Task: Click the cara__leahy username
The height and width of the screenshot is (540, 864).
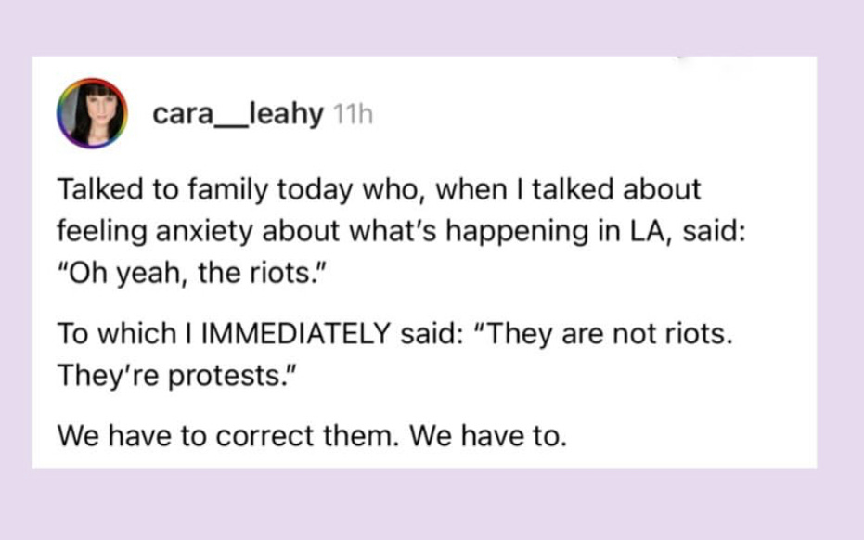Action: pos(238,114)
